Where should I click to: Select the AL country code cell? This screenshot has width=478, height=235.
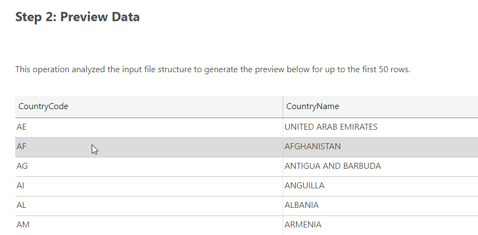coord(22,205)
